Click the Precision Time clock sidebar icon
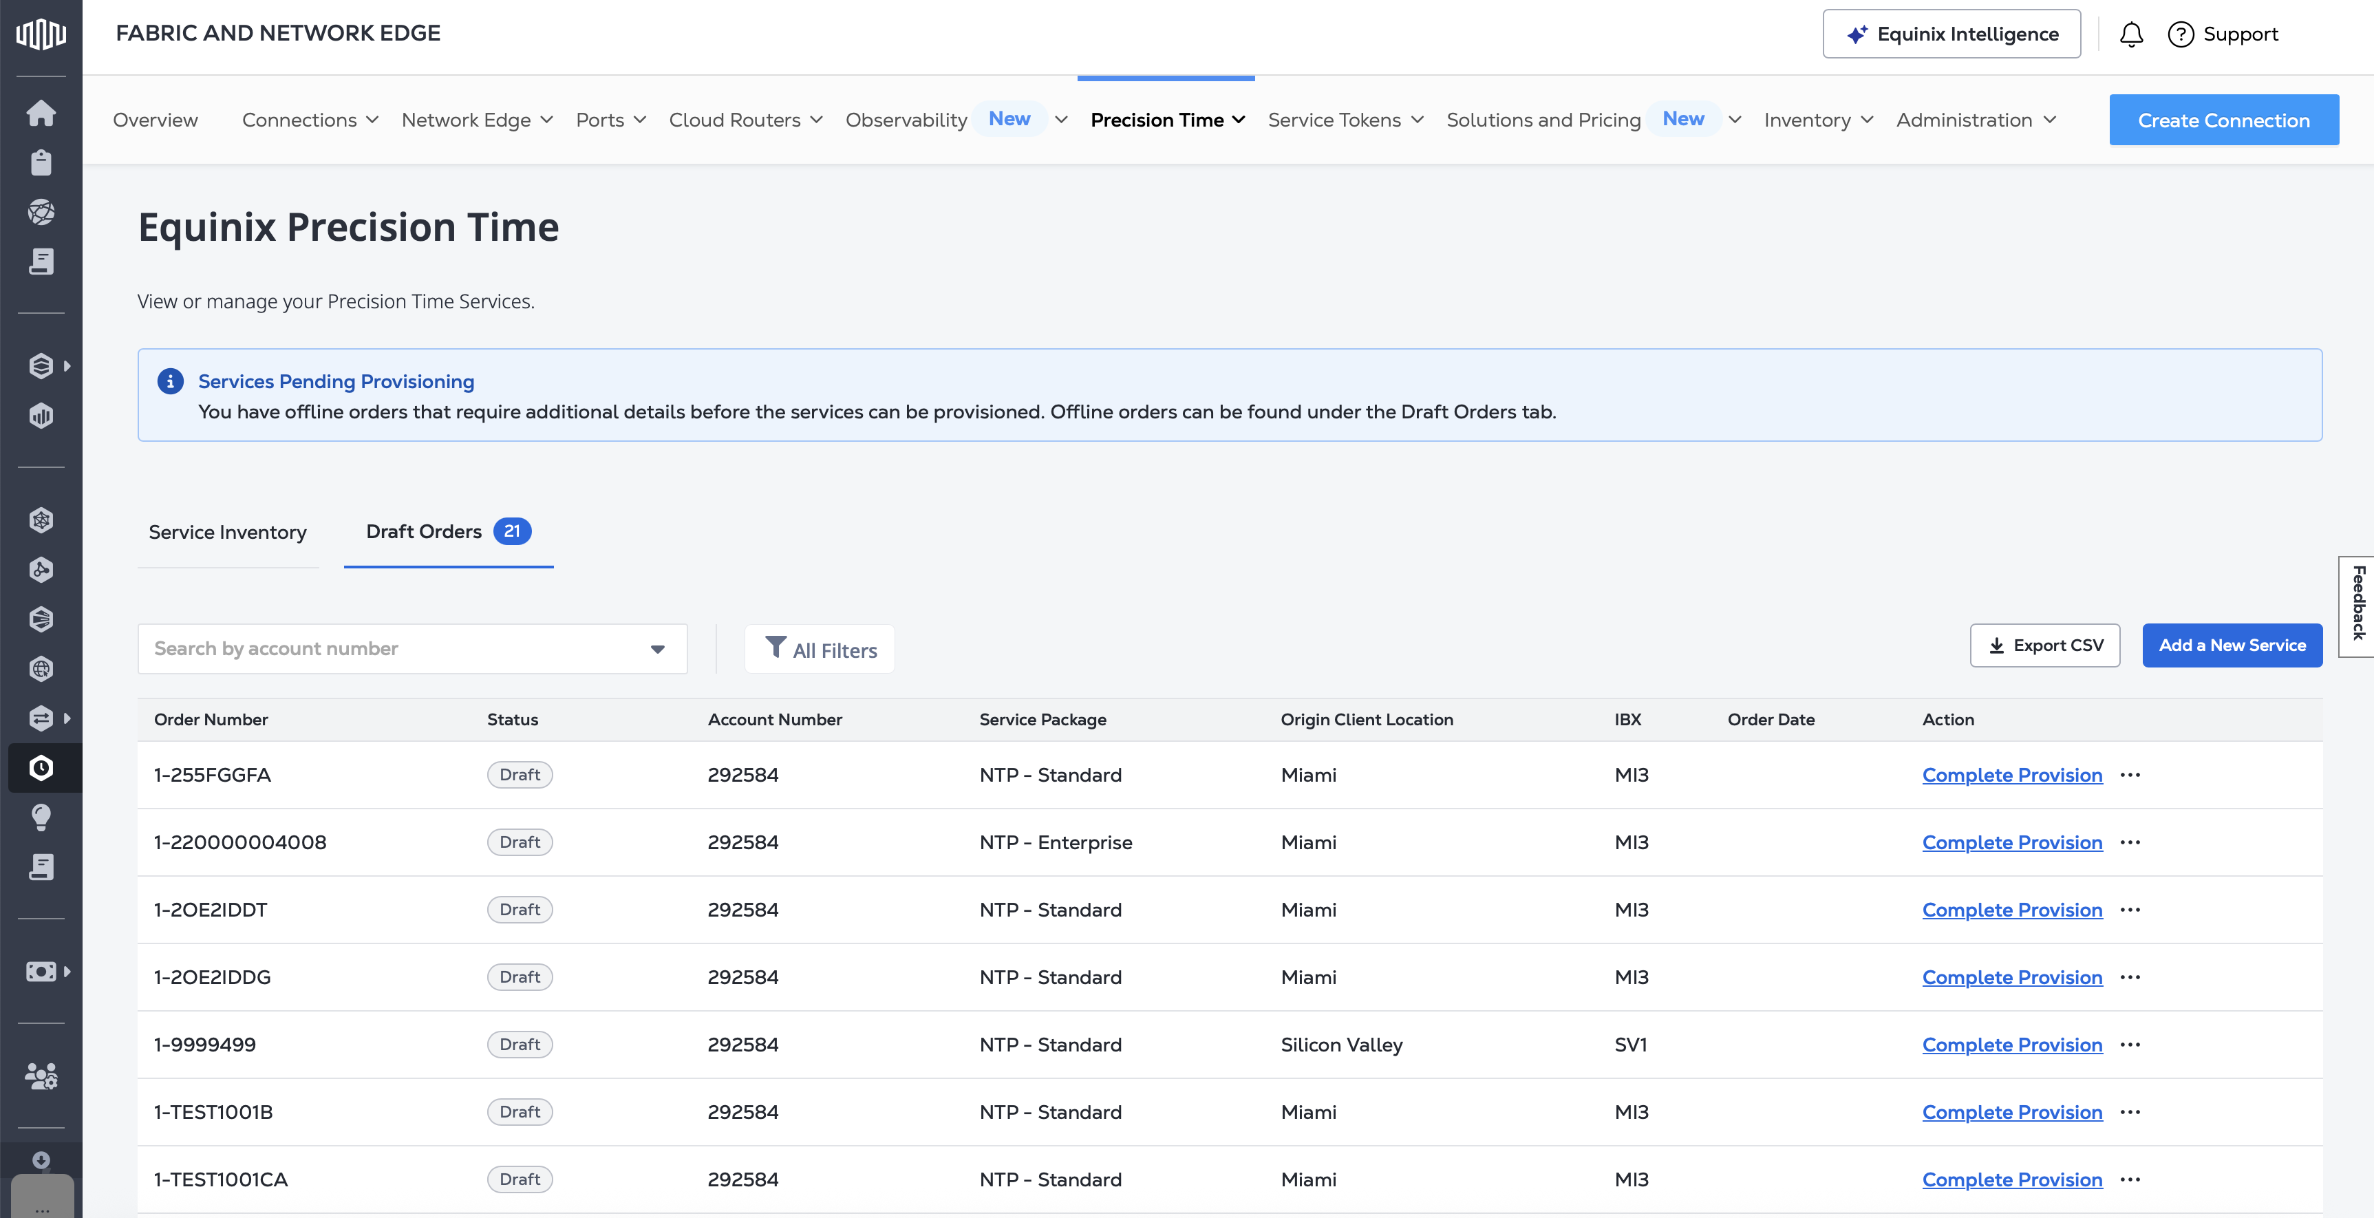 pos(41,767)
